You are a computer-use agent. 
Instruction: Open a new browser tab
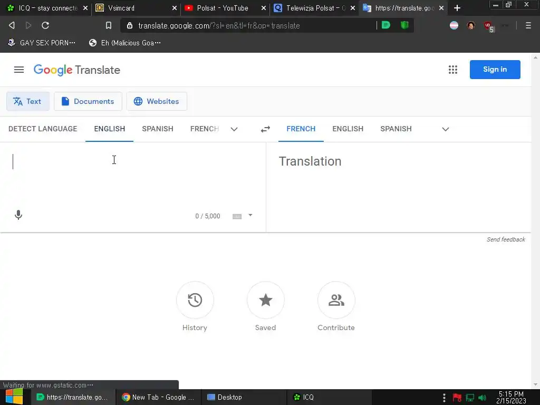(457, 8)
